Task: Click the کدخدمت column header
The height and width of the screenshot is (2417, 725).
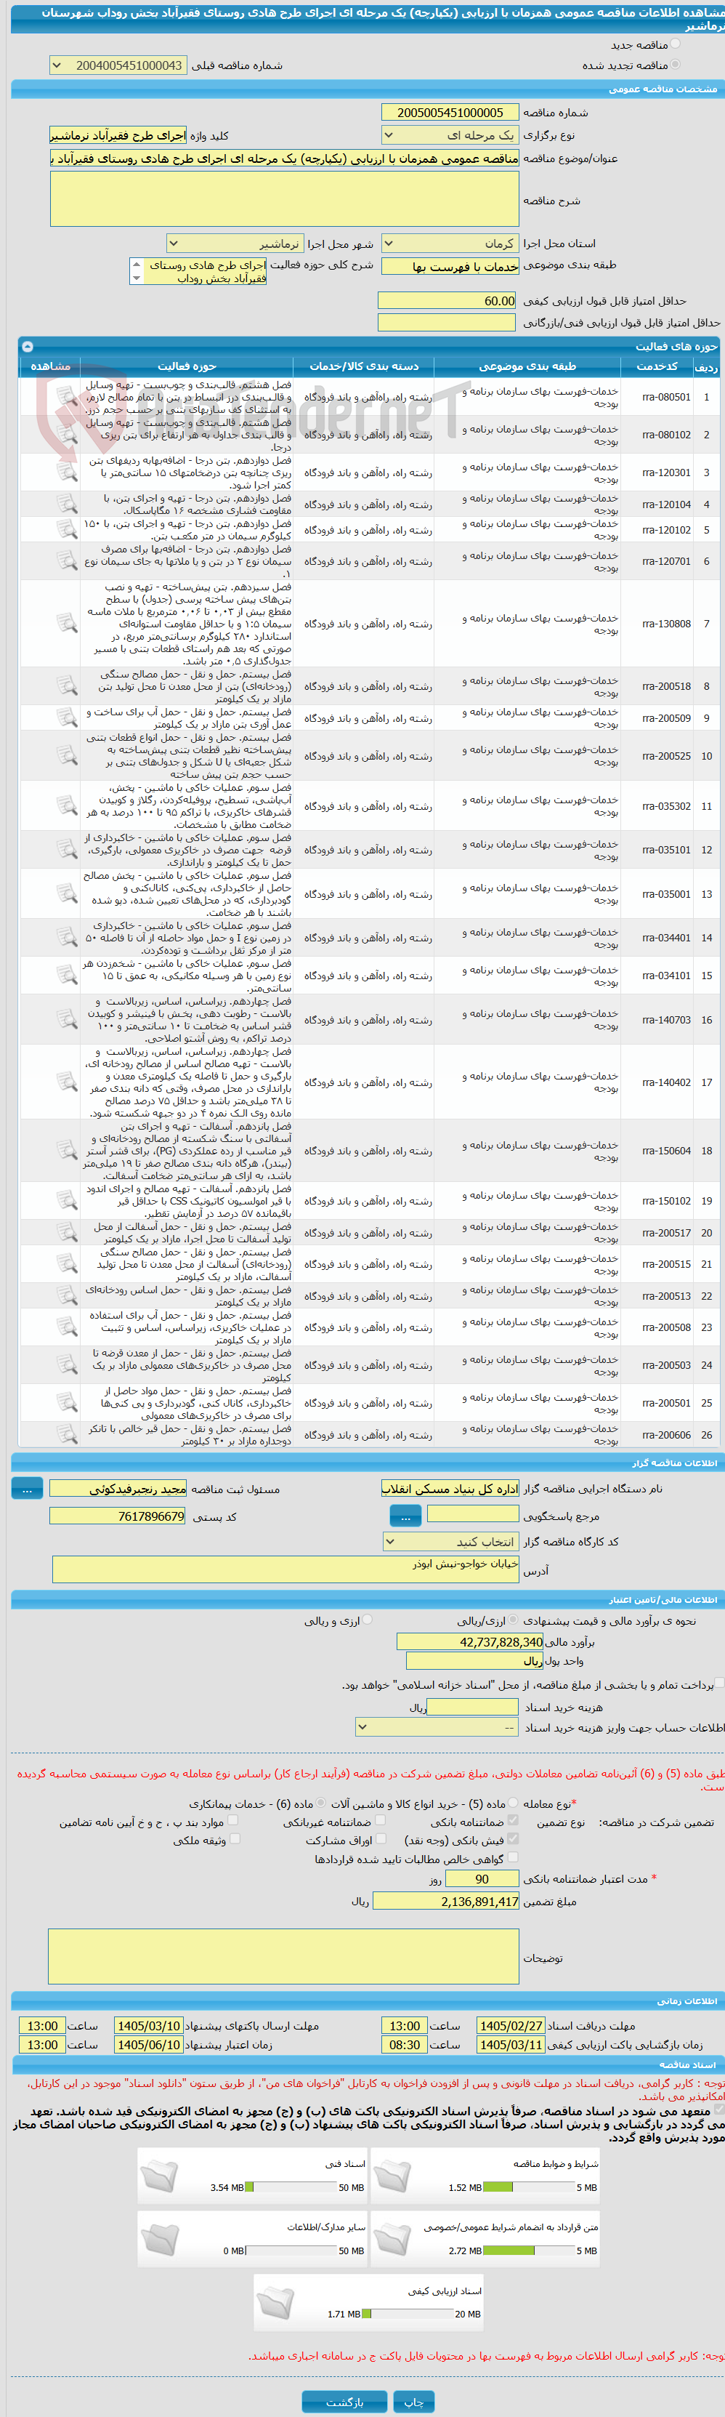Action: tap(657, 366)
